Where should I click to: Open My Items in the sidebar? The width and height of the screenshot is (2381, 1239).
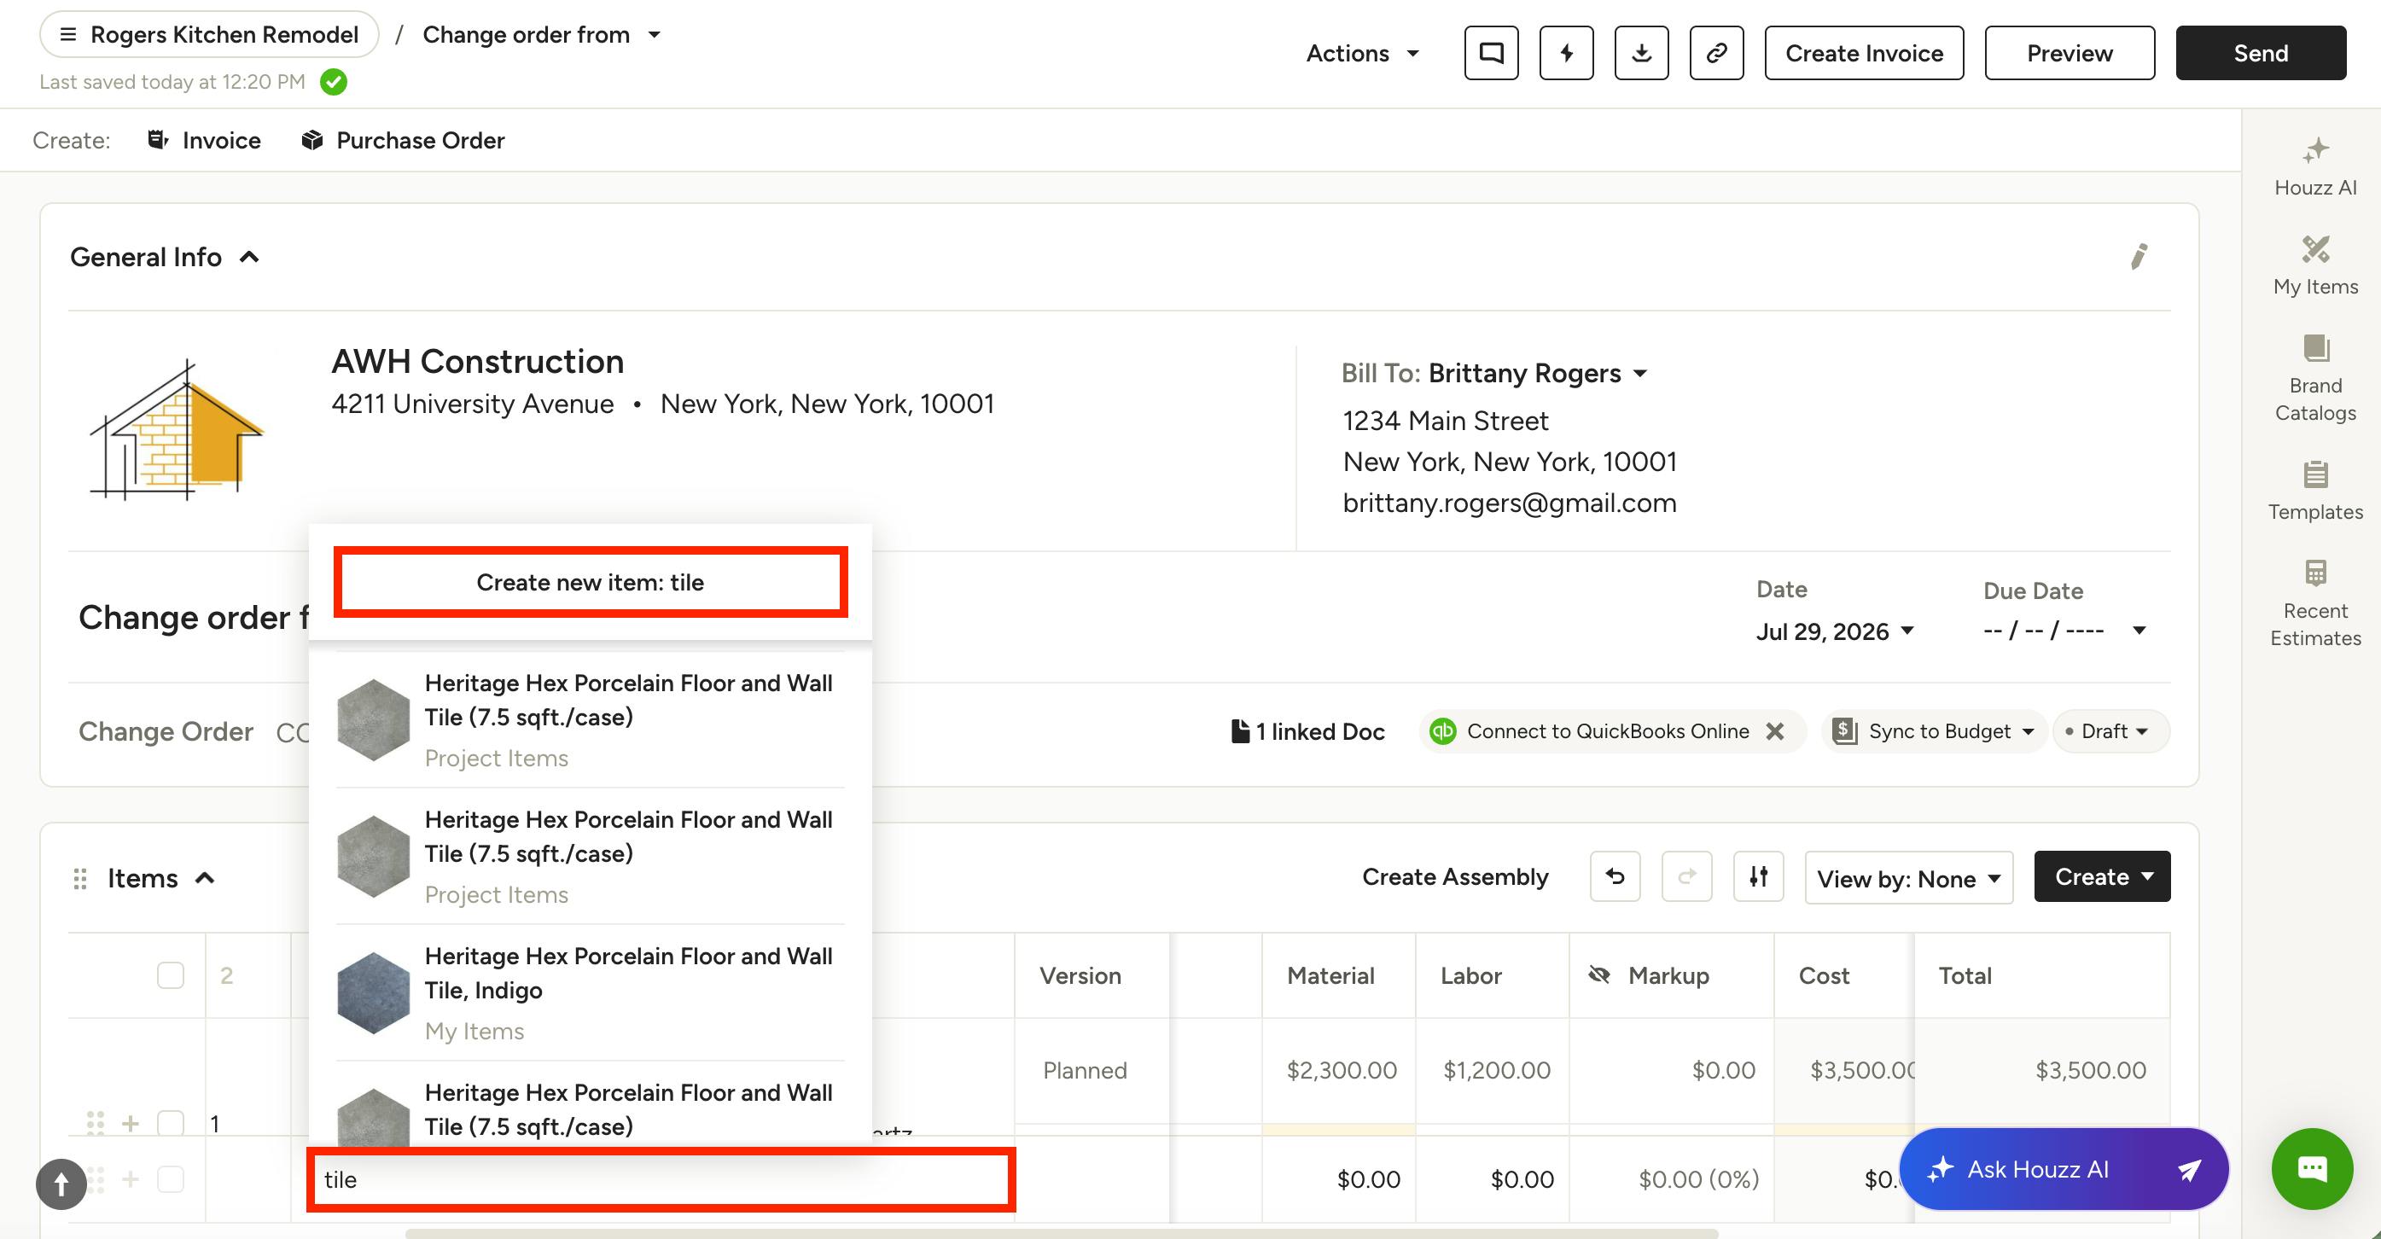coord(2315,266)
